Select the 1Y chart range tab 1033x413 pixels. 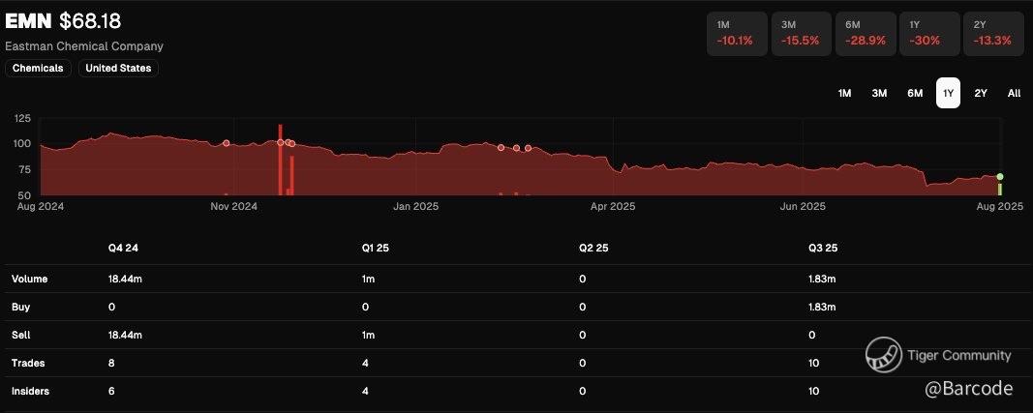(x=948, y=93)
